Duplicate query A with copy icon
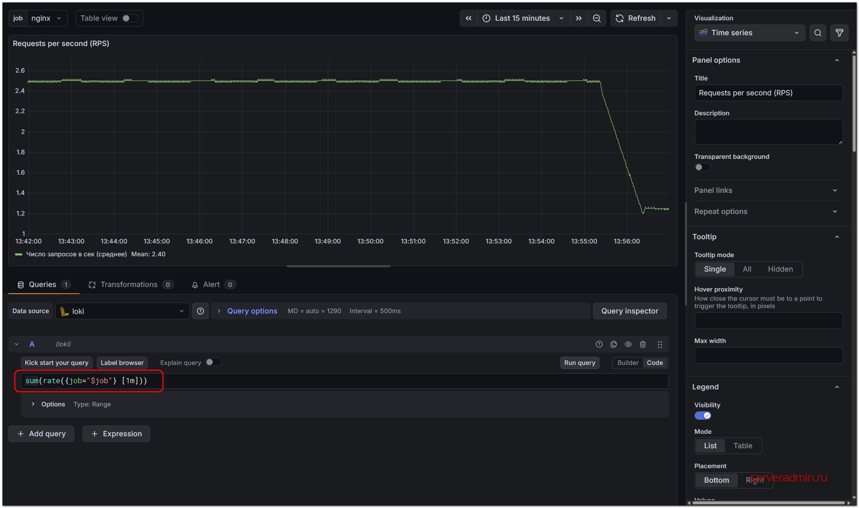Image resolution: width=859 pixels, height=508 pixels. point(613,344)
